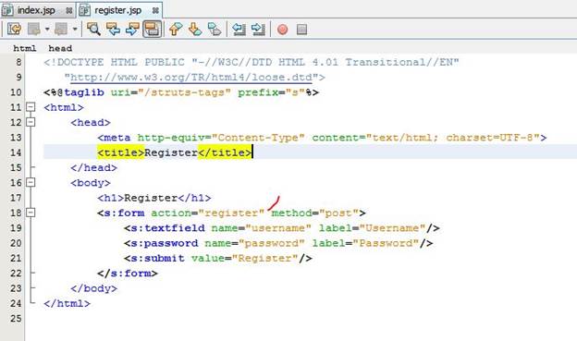The image size is (577, 341).
Task: Jump to the last edit location icon
Action: coord(14,29)
